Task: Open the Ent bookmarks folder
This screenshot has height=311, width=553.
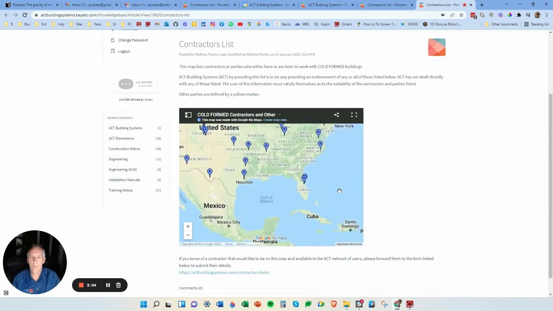Action: 41,24
